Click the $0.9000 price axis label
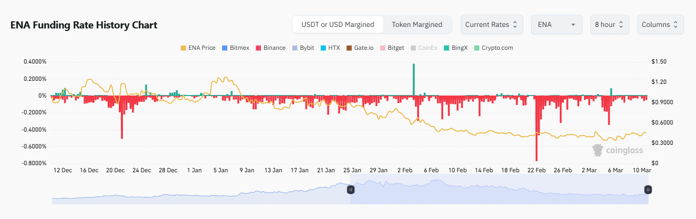 pyautogui.click(x=661, y=103)
